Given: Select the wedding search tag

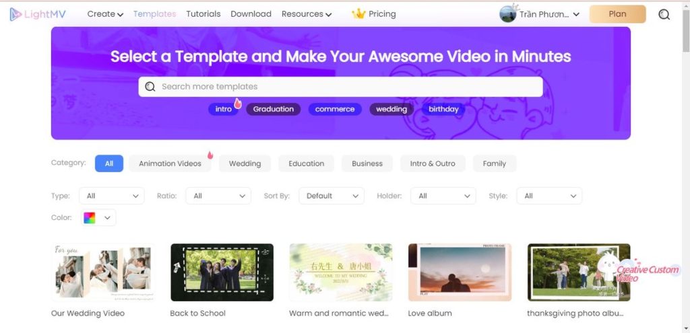Looking at the screenshot, I should [391, 109].
